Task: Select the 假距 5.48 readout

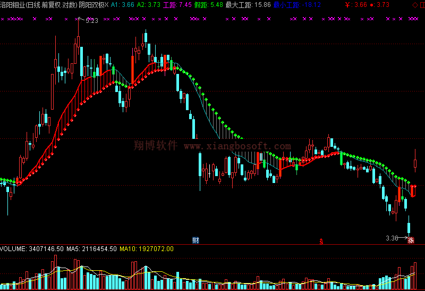Action: [x=208, y=5]
